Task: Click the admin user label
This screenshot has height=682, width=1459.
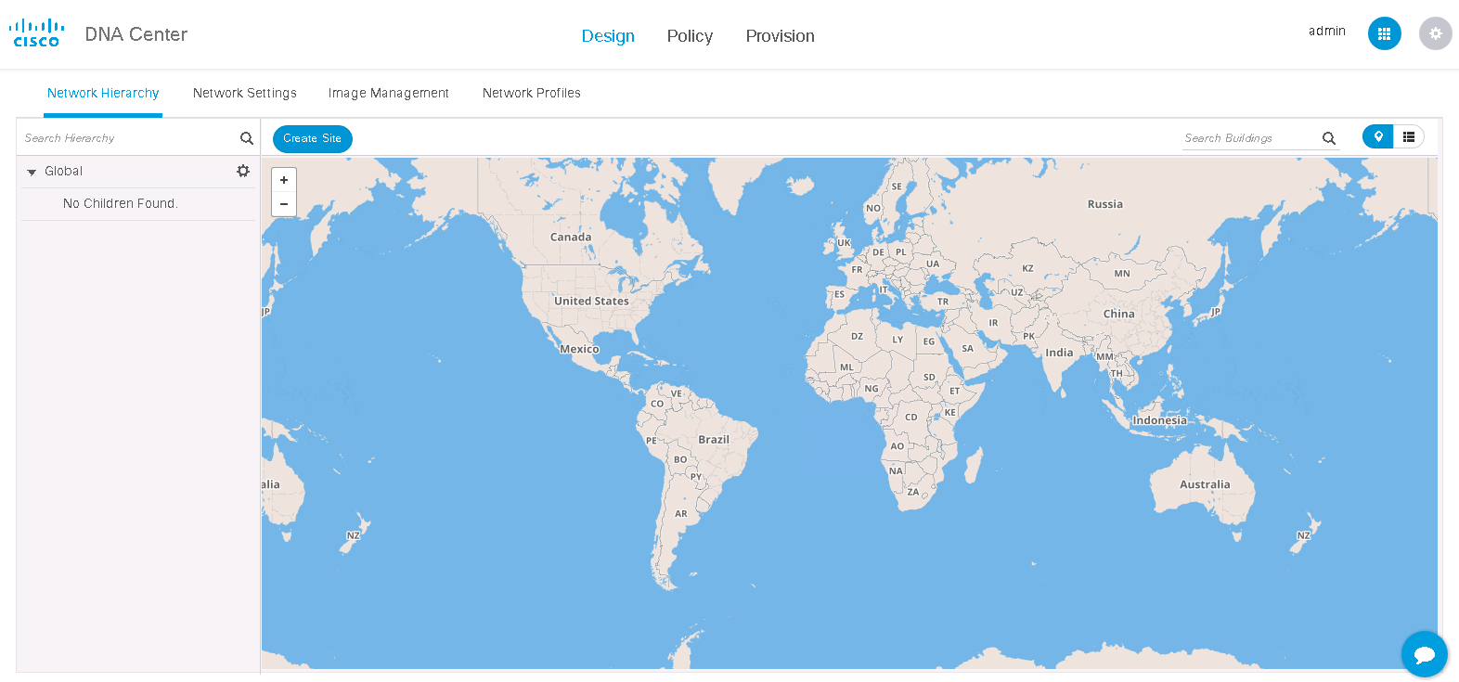Action: (1327, 31)
